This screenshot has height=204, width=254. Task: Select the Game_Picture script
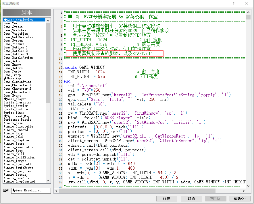click(x=24, y=44)
